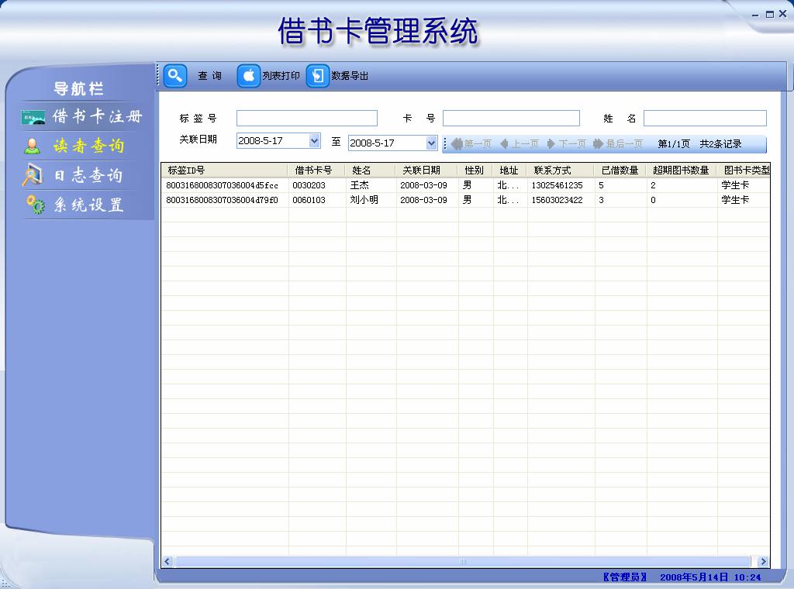The height and width of the screenshot is (589, 794).
Task: Click the 系统设置 gears icon
Action: click(36, 205)
